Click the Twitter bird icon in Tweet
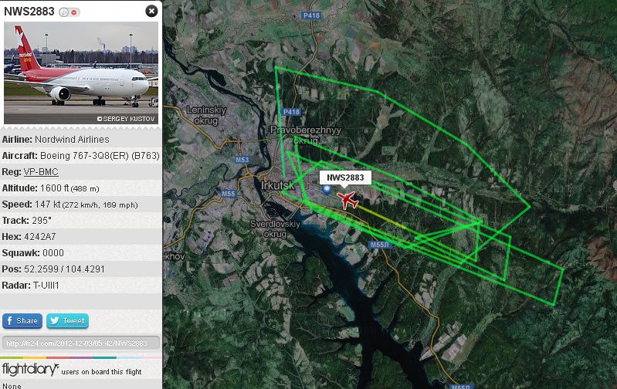Viewport: 617px width, 389px height. 54,320
